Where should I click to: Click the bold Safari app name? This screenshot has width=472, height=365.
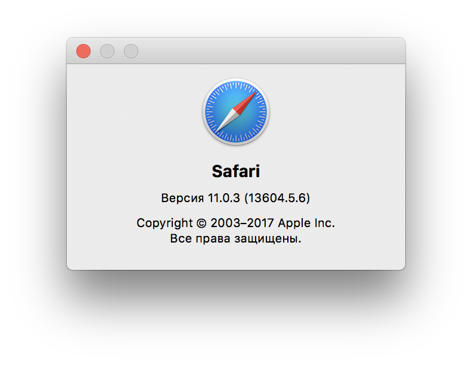236,172
